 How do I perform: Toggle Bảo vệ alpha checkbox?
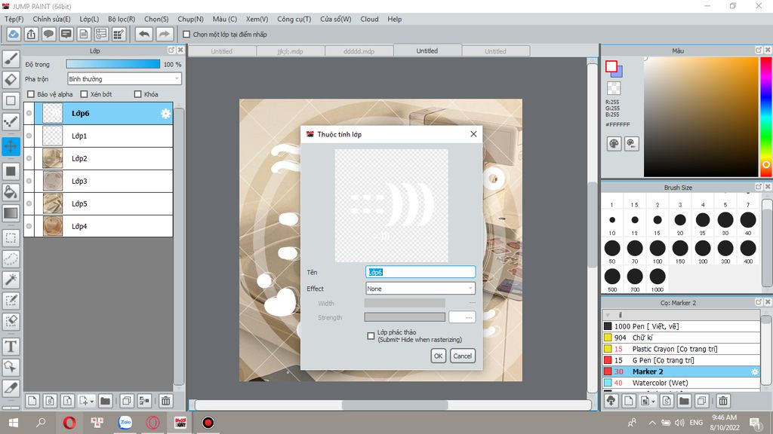tap(31, 94)
